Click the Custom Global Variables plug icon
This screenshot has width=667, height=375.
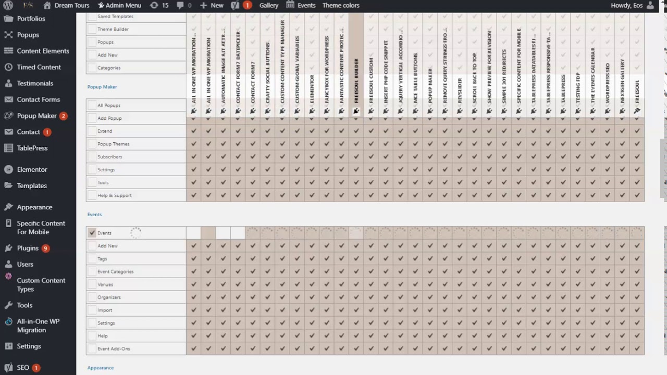point(297,111)
